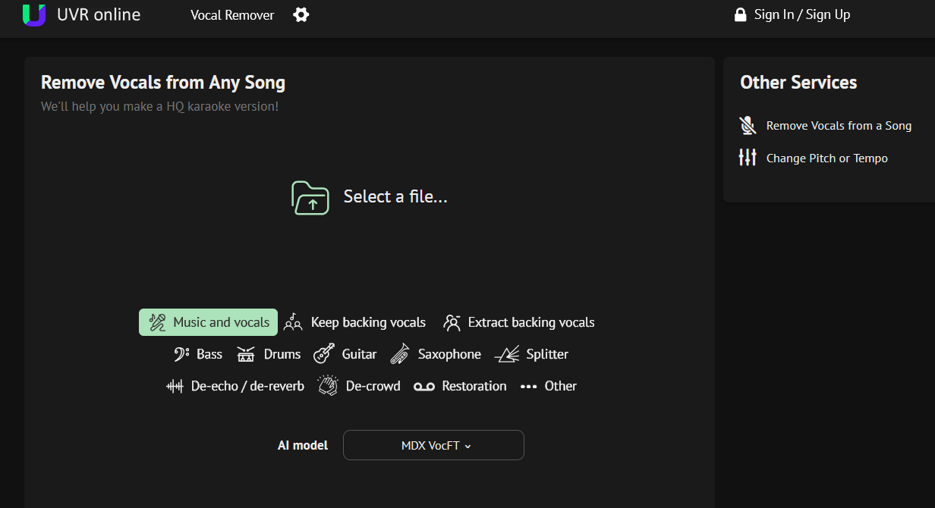Open Remove Vocals from a Song service
This screenshot has width=935, height=508.
point(838,126)
